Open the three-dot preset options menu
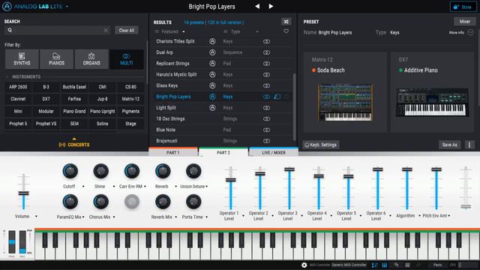 pyautogui.click(x=469, y=145)
